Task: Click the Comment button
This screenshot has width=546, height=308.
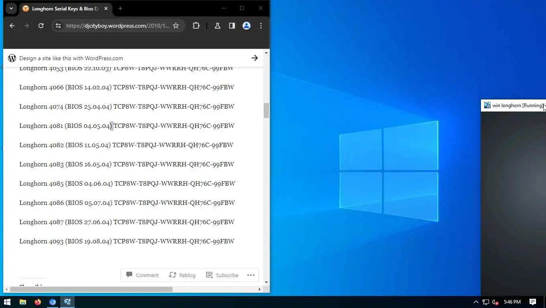Action: pyautogui.click(x=143, y=275)
